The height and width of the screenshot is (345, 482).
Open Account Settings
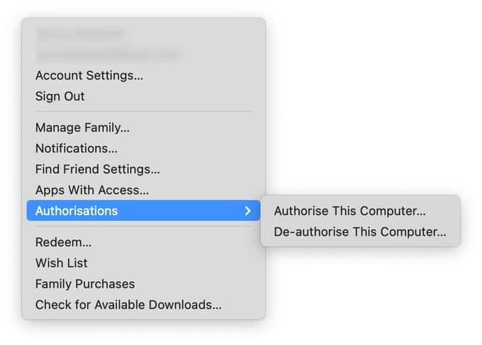coord(89,76)
